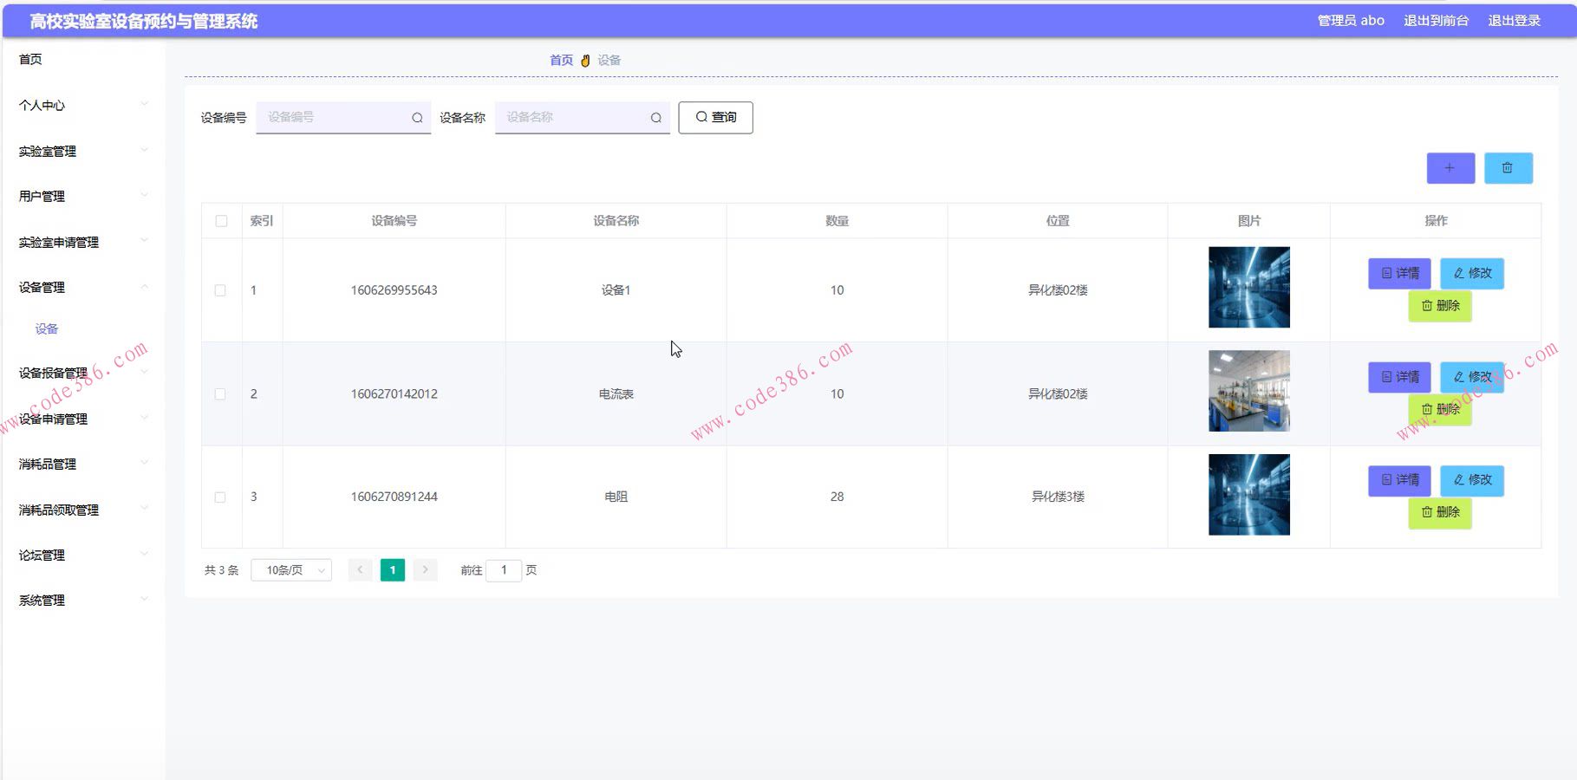This screenshot has width=1577, height=780.
Task: Click 退出登录 in the top bar
Action: [1514, 21]
